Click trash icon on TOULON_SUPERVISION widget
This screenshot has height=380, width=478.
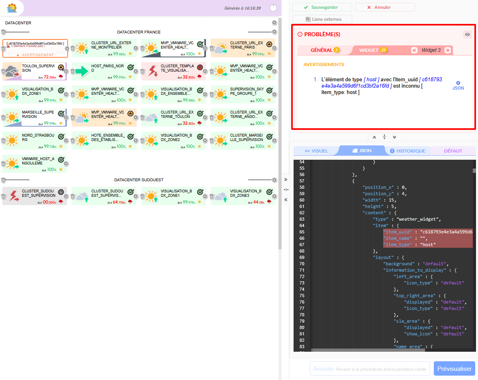[4, 72]
